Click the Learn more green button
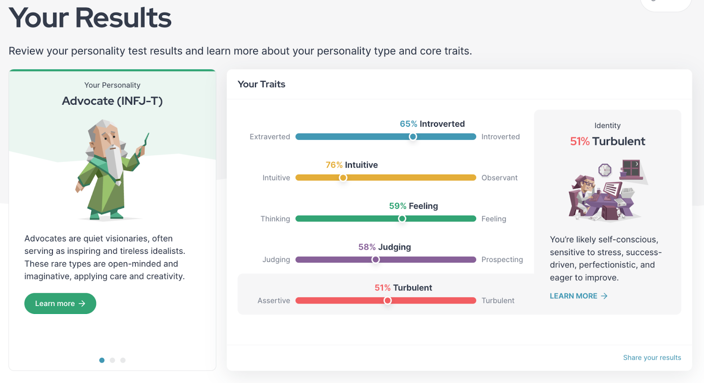The width and height of the screenshot is (704, 383). (60, 303)
